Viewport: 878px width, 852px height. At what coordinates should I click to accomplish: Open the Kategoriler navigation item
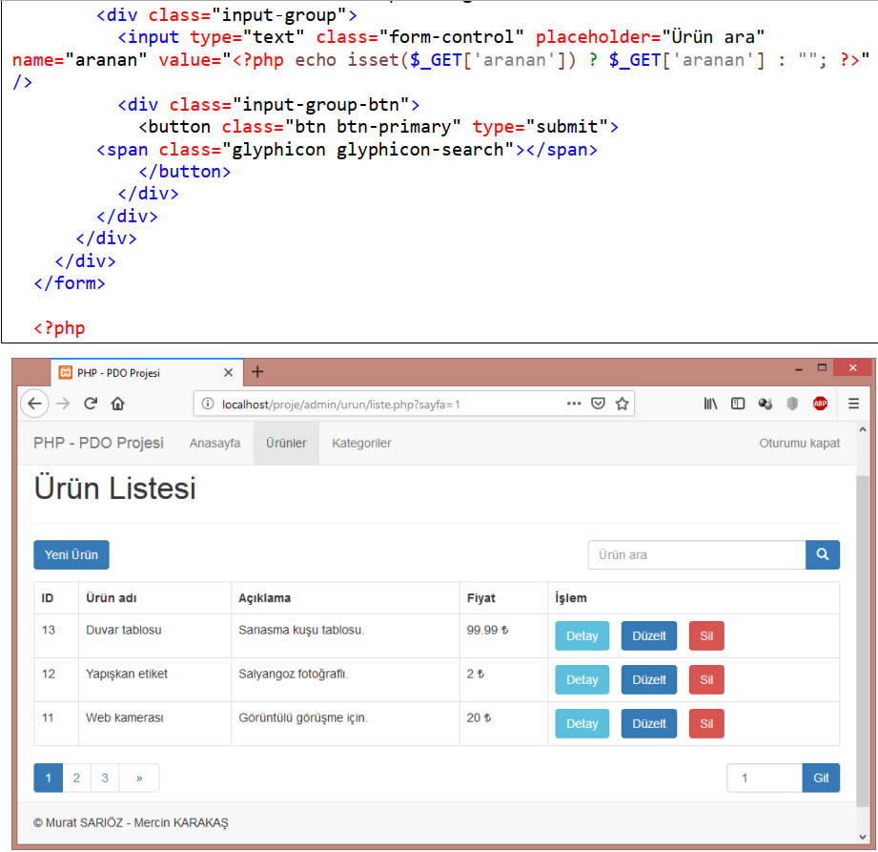point(361,443)
